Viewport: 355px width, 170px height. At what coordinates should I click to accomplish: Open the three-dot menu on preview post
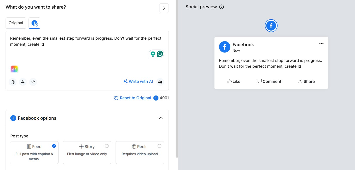[x=321, y=44]
